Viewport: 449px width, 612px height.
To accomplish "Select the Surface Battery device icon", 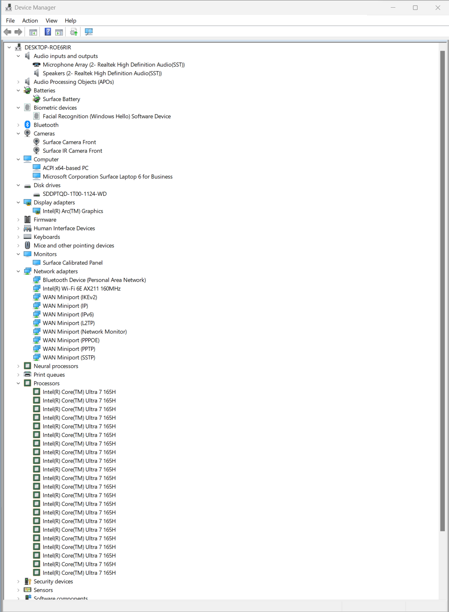I will (x=37, y=99).
